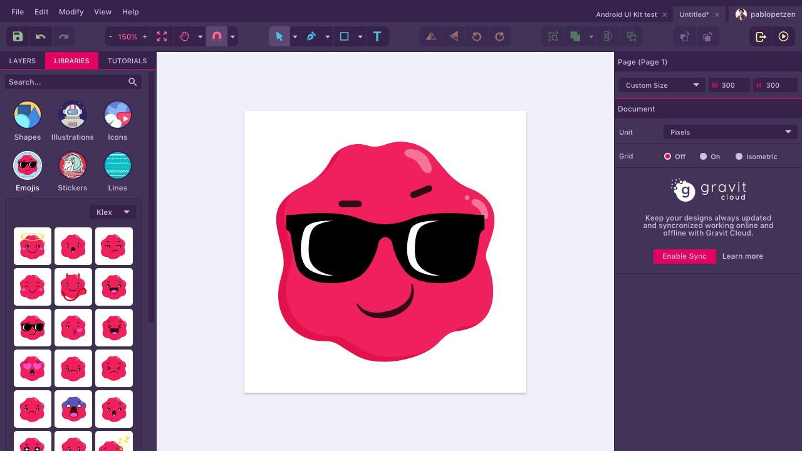Select the Pen tool

pos(311,36)
